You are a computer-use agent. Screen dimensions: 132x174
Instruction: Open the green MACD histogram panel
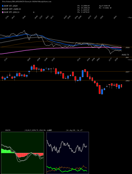coord(22,153)
